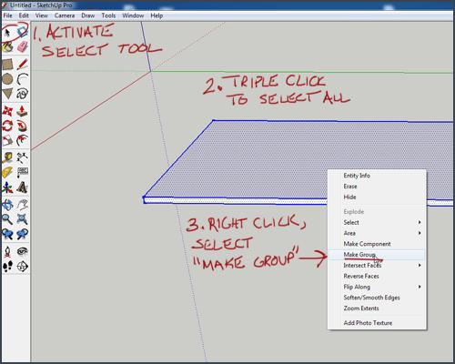Select the Zoom magnifier tool
Screen dimensions: 455x364
(x=7, y=219)
